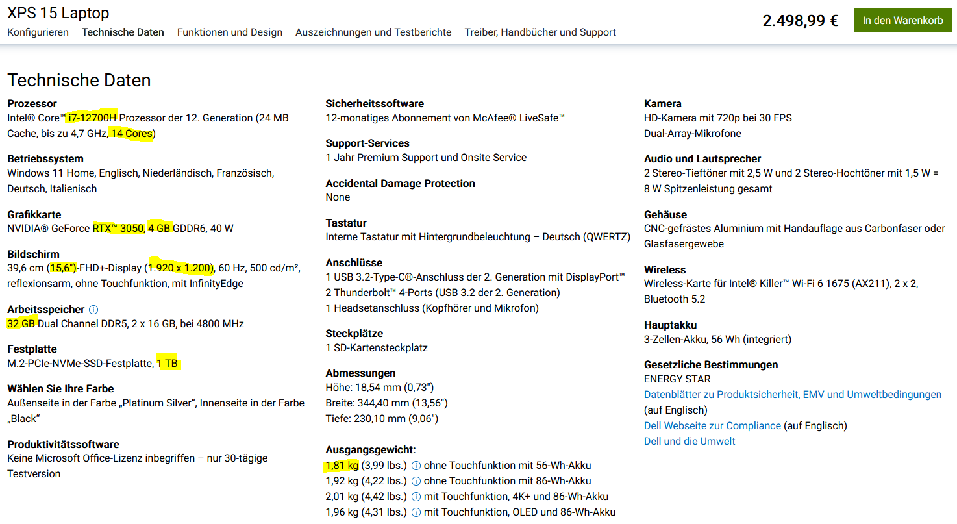The image size is (957, 524).
Task: Click Gesetzliche Bestimmungen heading
Action: click(711, 364)
